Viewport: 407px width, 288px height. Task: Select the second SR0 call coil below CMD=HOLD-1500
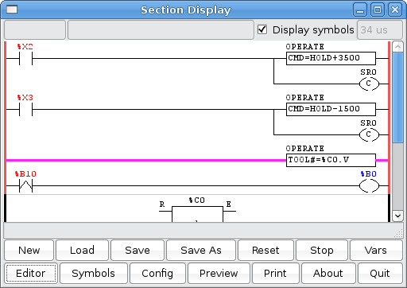[369, 134]
